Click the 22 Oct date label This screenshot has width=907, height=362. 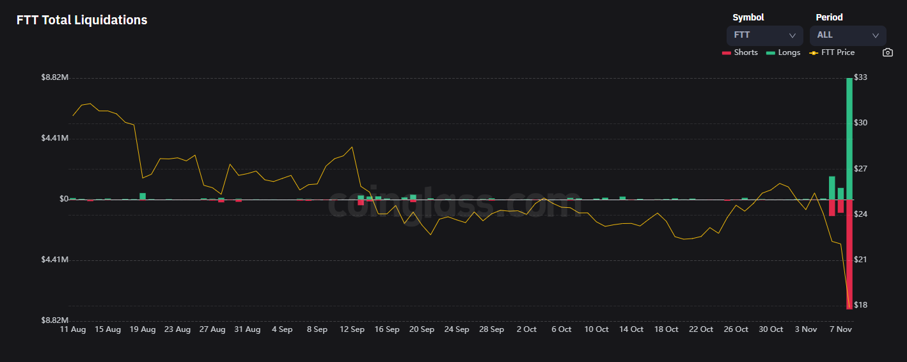701,329
